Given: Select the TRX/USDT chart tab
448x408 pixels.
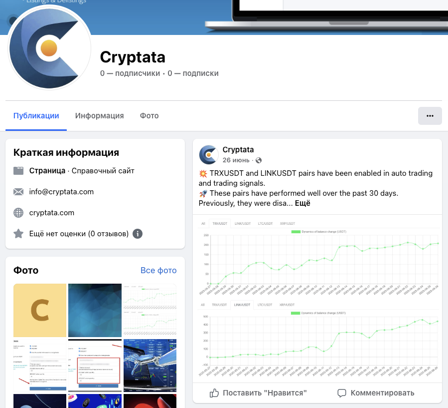Looking at the screenshot, I should (x=220, y=224).
